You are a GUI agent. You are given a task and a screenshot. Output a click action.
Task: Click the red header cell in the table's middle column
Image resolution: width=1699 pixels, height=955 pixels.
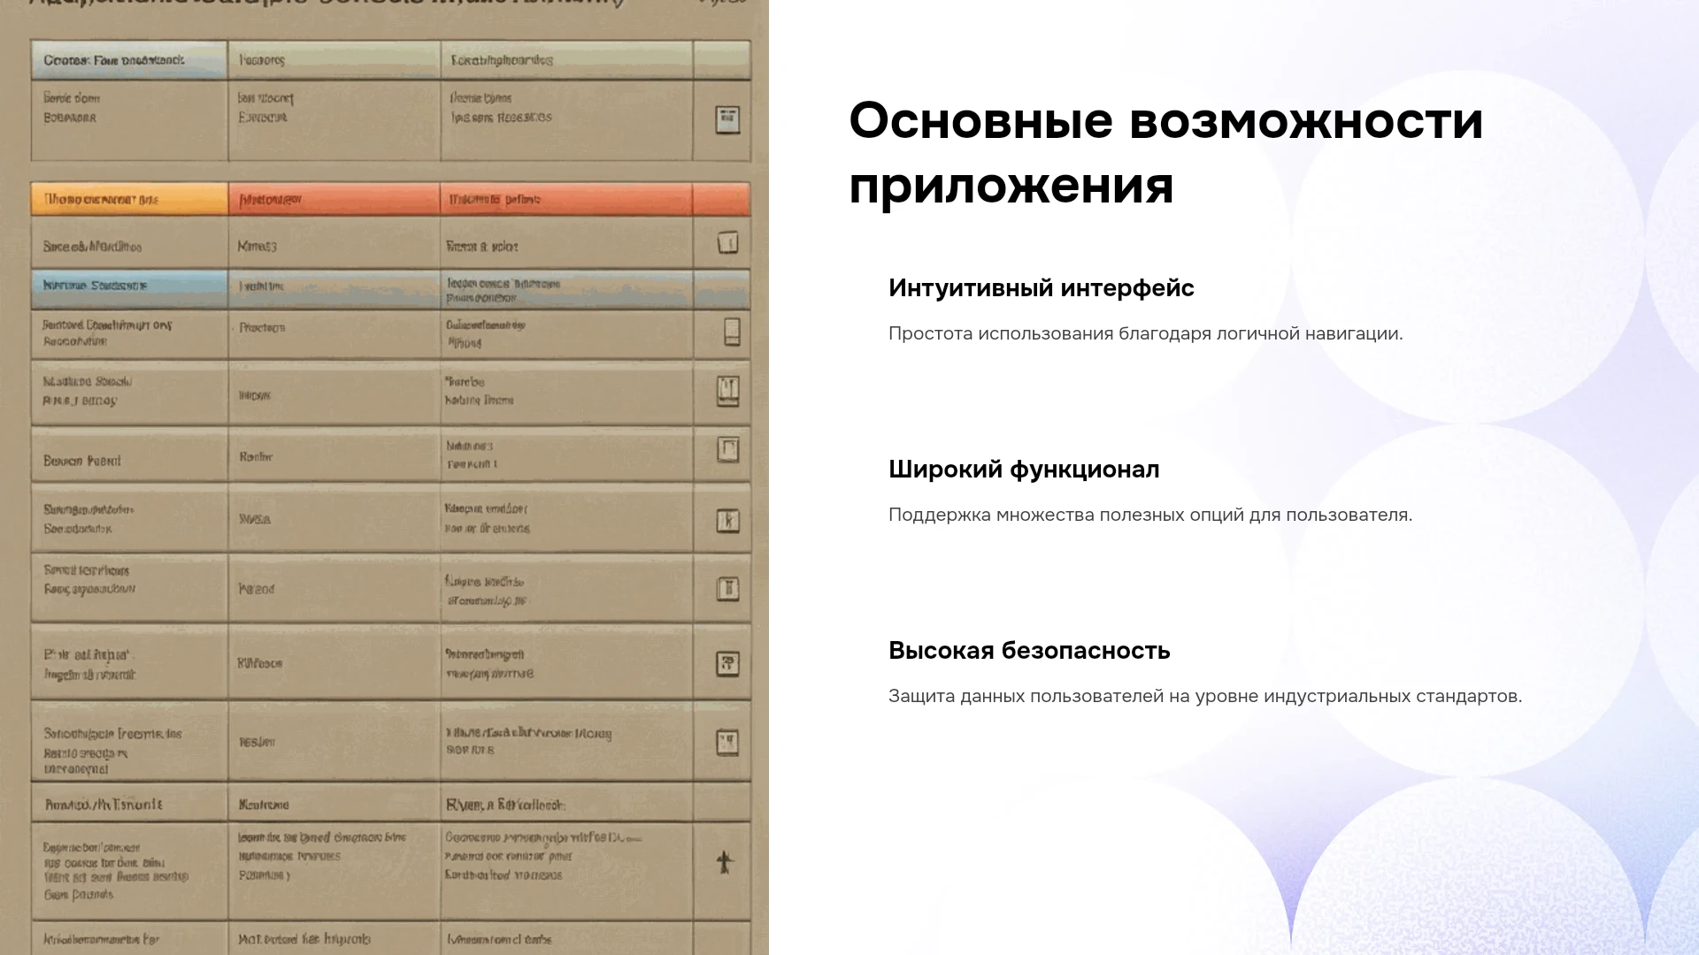pos(334,199)
